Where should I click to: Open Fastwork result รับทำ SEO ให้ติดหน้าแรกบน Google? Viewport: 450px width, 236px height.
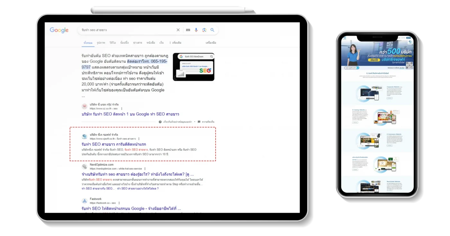[131, 208]
